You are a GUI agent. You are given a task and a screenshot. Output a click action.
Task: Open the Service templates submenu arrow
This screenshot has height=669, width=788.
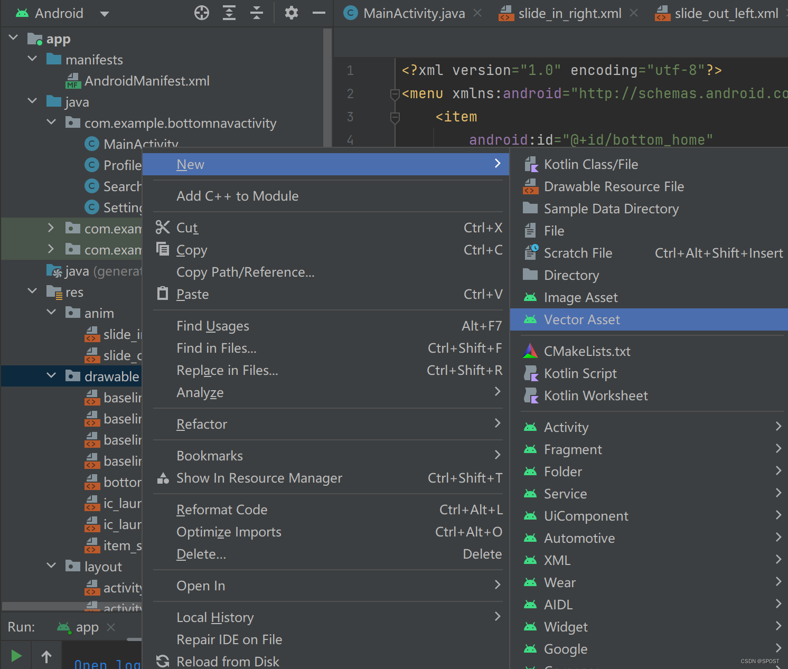coord(778,493)
